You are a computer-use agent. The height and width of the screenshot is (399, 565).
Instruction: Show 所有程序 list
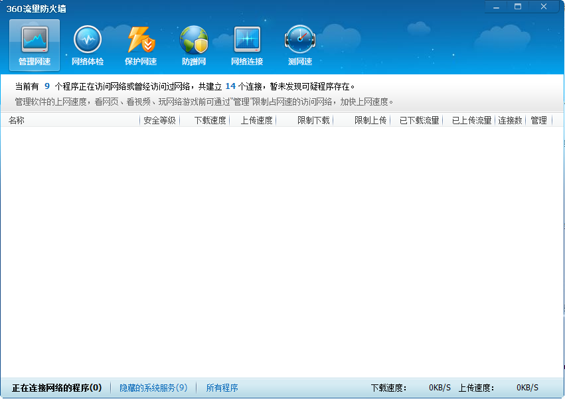[222, 388]
